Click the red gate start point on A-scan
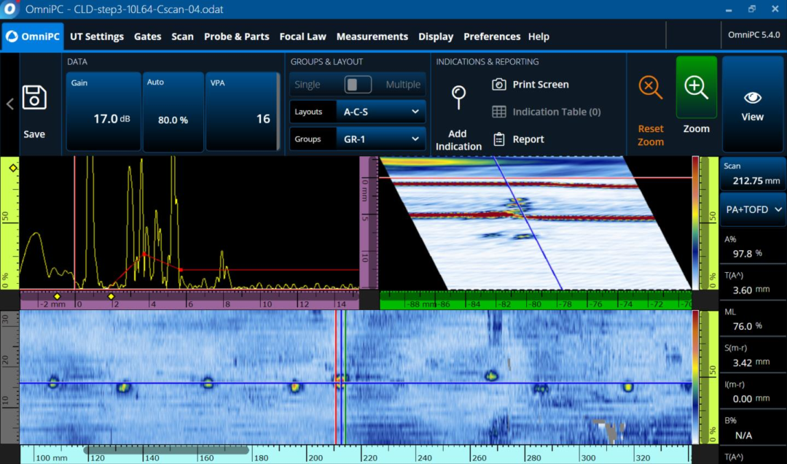 click(x=111, y=288)
